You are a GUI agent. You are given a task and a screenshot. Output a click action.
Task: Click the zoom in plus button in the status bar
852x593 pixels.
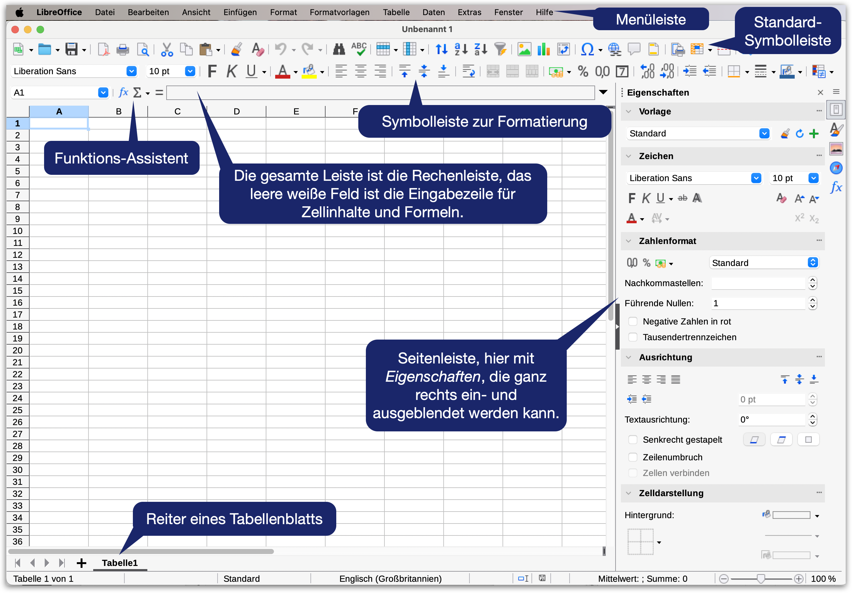pyautogui.click(x=798, y=579)
